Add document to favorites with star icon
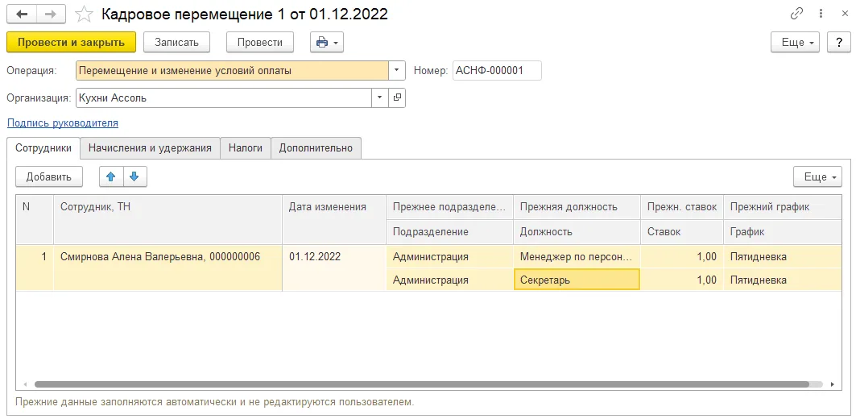 84,15
